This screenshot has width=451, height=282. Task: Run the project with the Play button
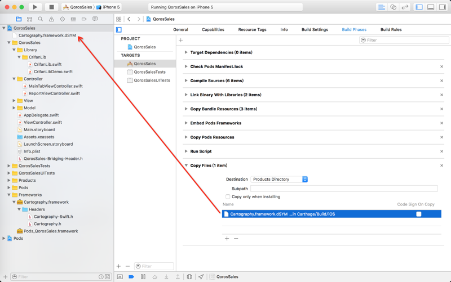click(x=35, y=7)
